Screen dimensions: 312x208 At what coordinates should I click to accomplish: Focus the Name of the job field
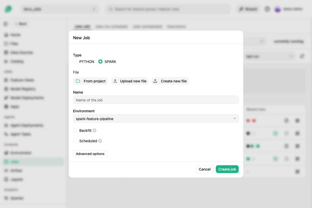[156, 100]
